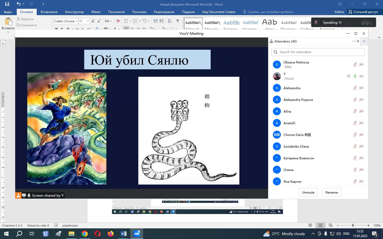Click the Rename button

click(x=332, y=192)
